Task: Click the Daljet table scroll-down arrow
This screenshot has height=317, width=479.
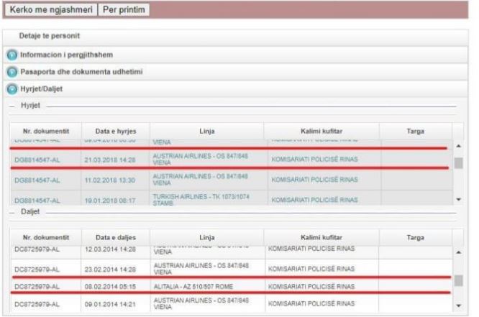Action: coord(459,305)
